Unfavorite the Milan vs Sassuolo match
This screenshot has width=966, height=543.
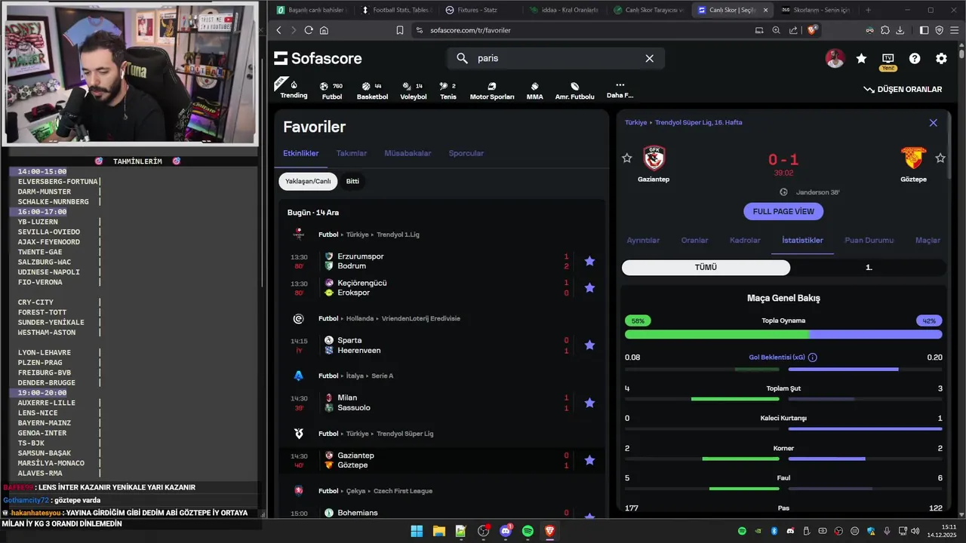[589, 403]
